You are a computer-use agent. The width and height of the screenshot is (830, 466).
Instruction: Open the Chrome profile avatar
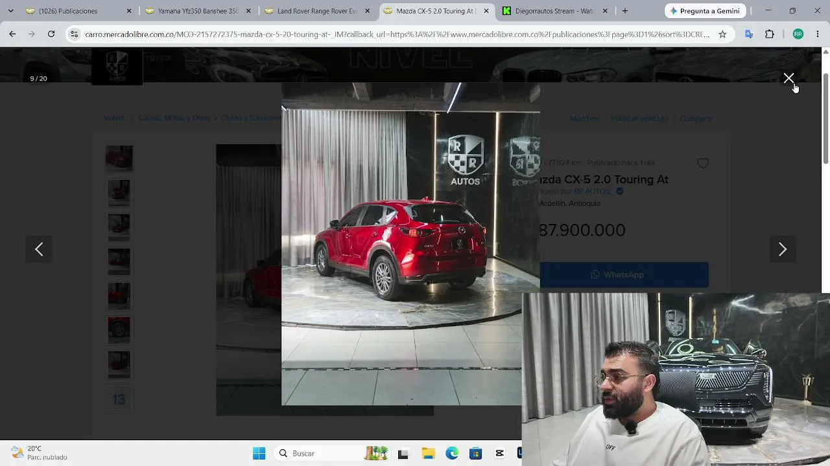click(798, 34)
